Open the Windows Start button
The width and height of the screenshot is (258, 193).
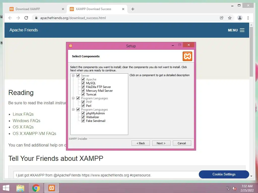[x=6, y=188]
